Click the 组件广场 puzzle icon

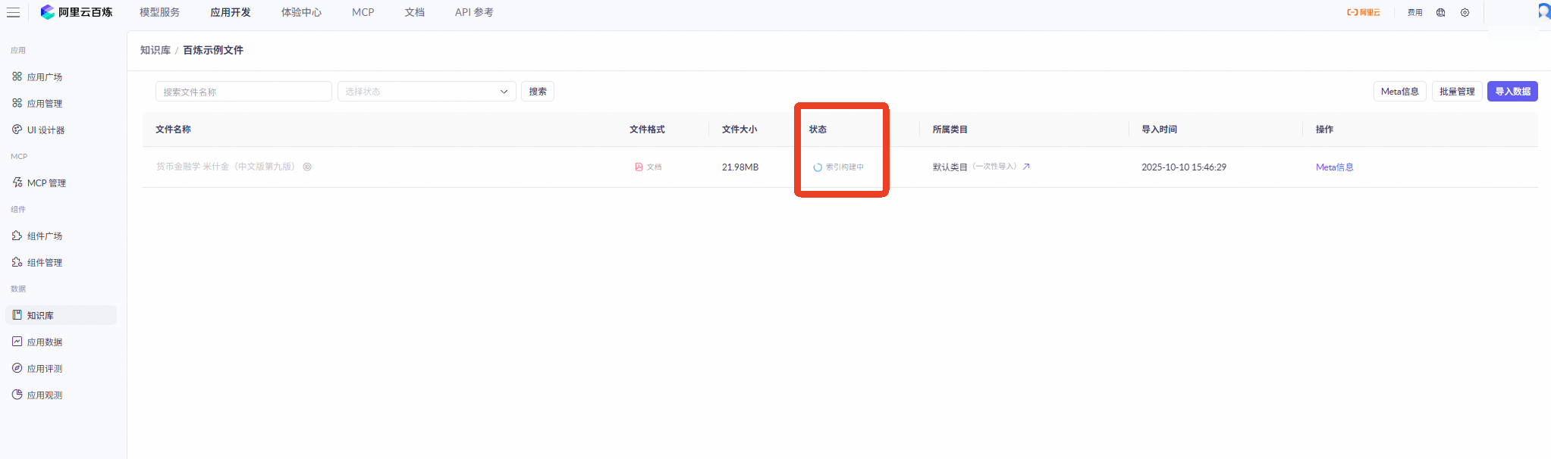(x=17, y=236)
